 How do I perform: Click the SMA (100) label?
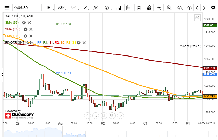(13, 36)
